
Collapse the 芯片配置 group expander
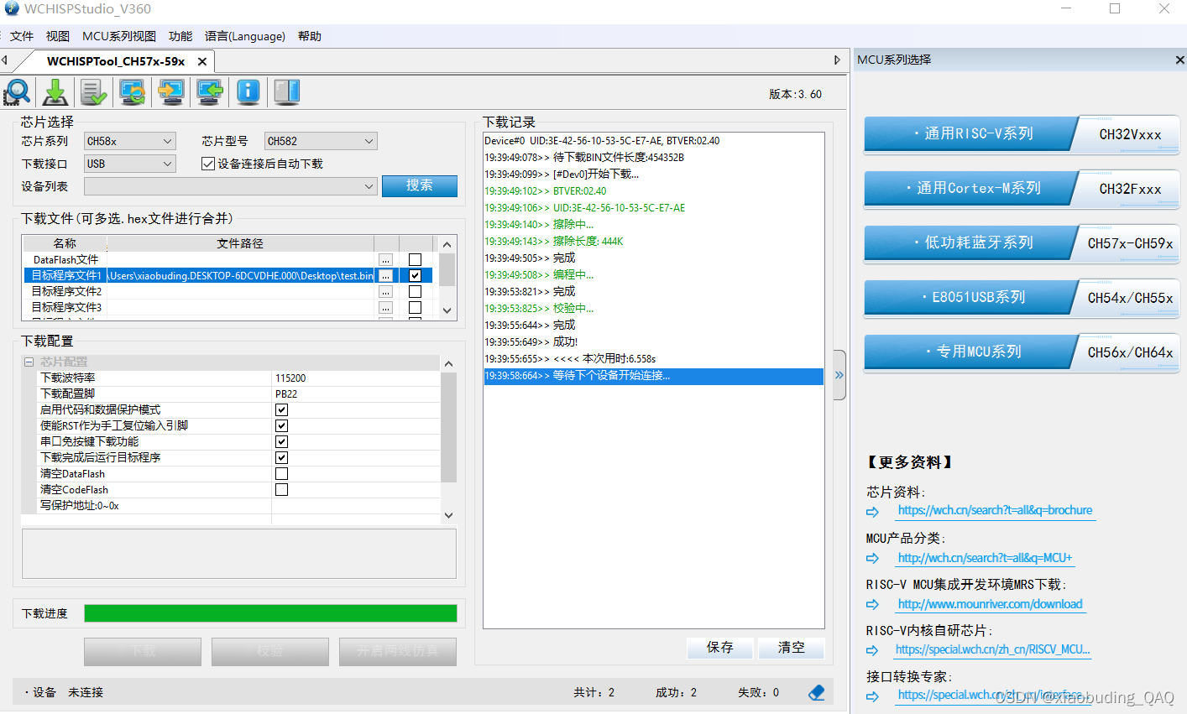click(x=29, y=362)
